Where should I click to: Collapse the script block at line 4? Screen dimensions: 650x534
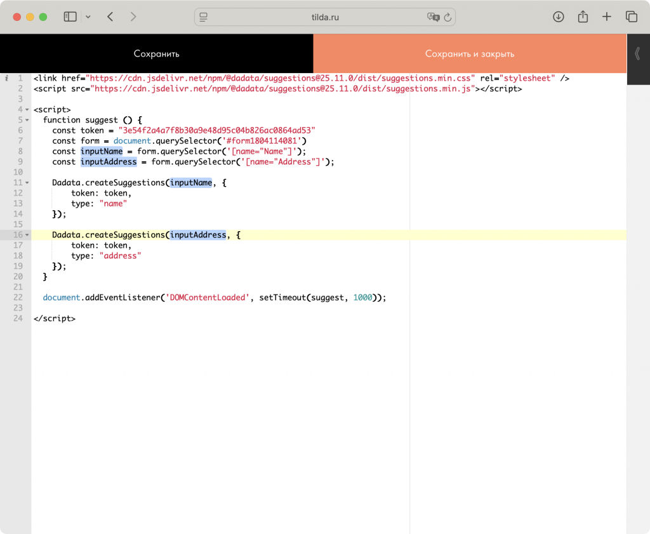[27, 110]
